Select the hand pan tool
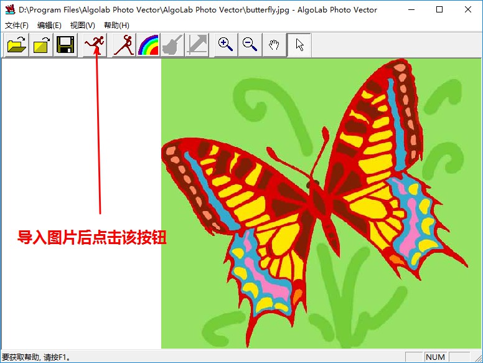Image resolution: width=483 pixels, height=363 pixels. [x=274, y=45]
